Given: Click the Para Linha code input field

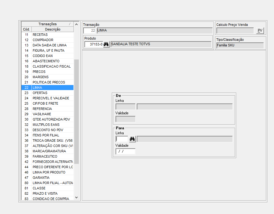Looking at the screenshot, I should pos(122,139).
